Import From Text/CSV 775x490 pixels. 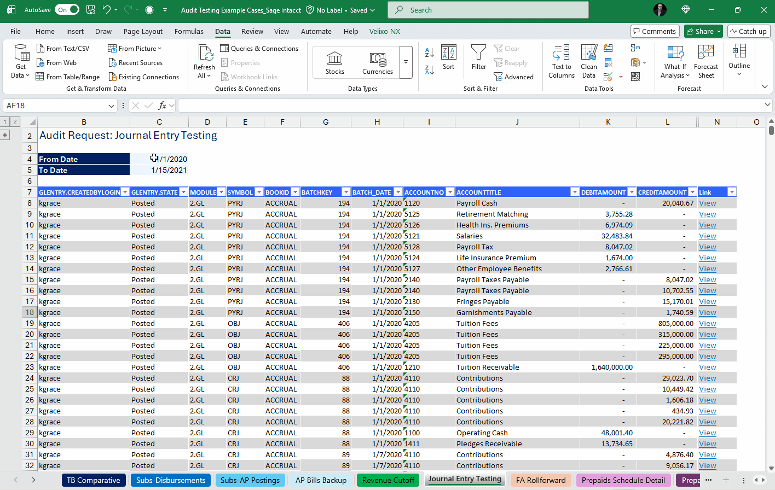[62, 48]
